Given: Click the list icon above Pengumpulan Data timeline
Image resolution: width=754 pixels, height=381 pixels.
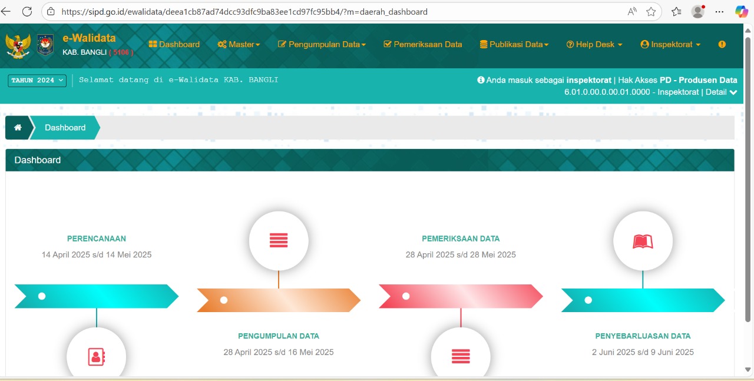Looking at the screenshot, I should [x=279, y=240].
